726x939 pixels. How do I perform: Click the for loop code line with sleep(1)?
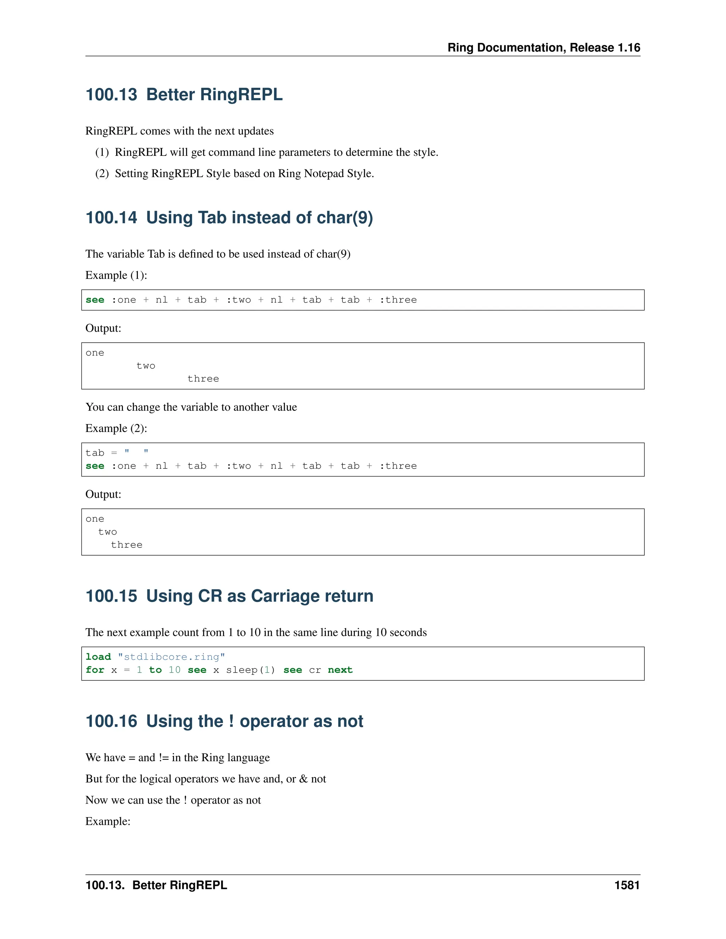click(219, 670)
